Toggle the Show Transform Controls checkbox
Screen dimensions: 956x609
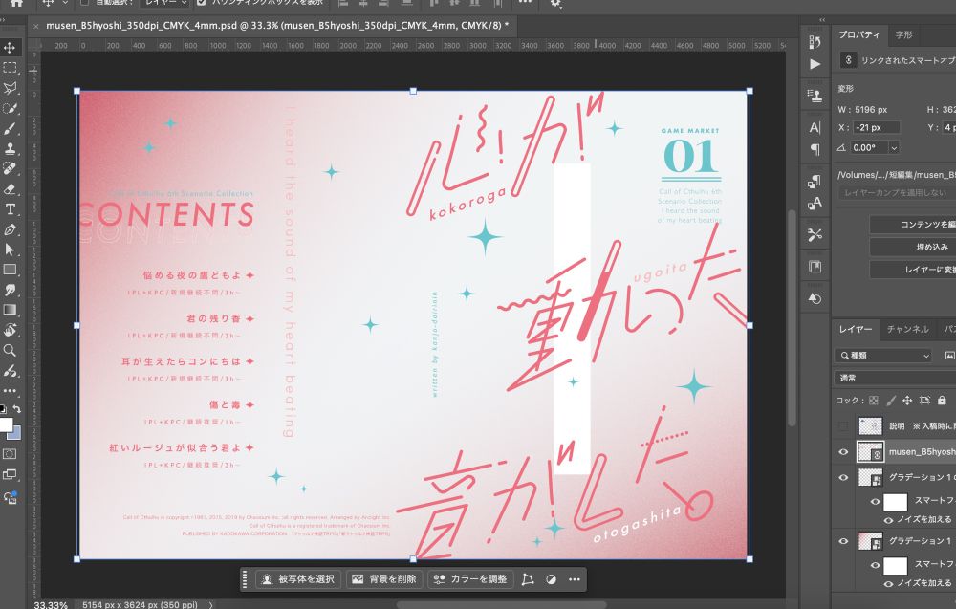tap(202, 3)
